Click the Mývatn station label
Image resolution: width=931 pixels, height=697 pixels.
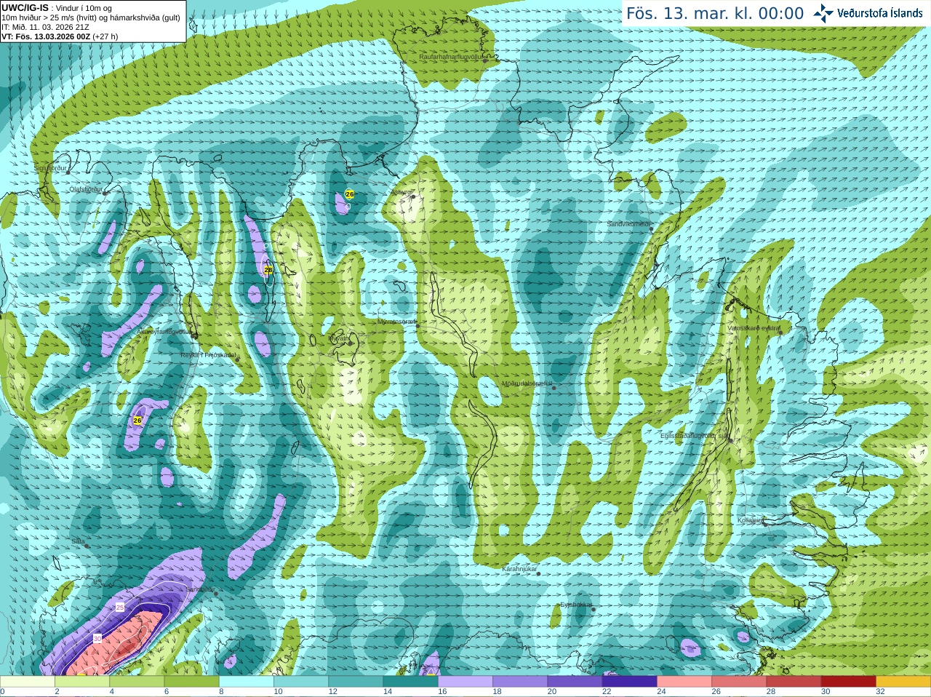pyautogui.click(x=340, y=338)
